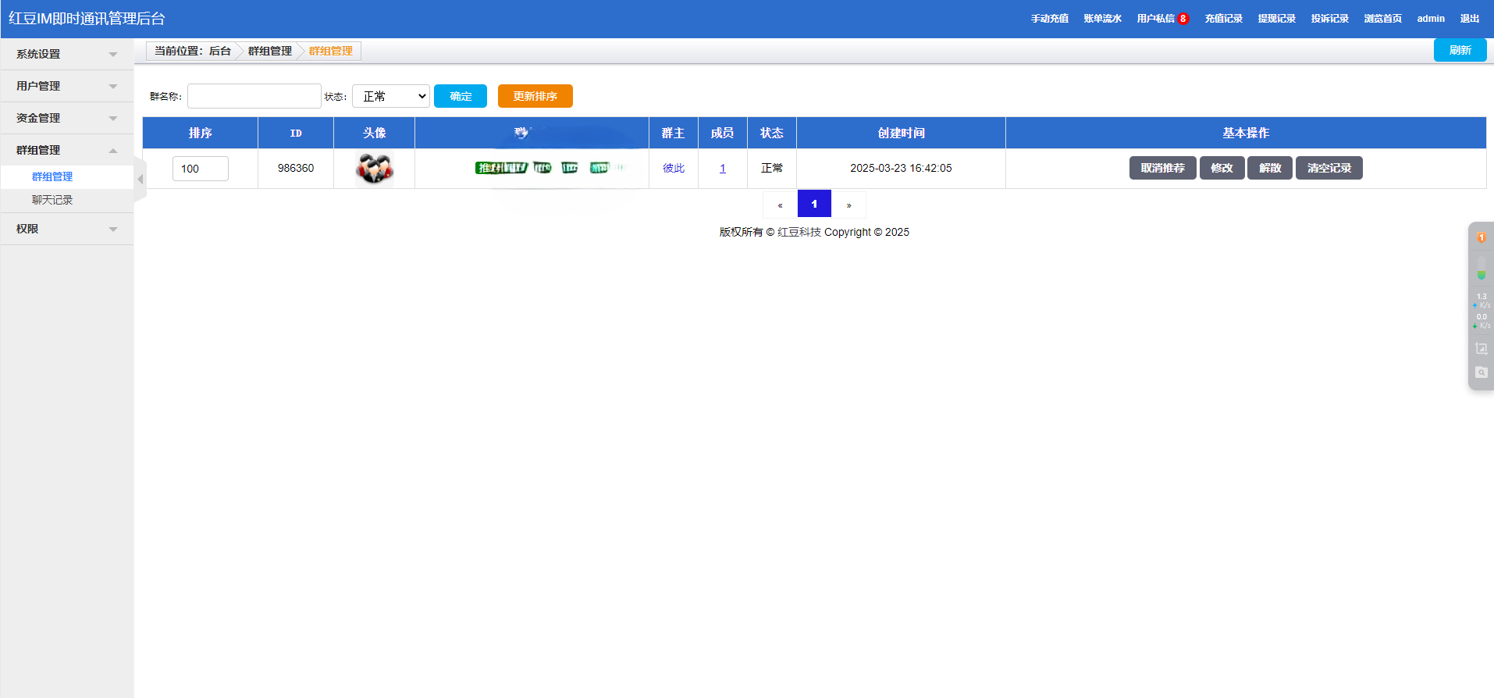Focus the 群名称 search input field
Screen dimensions: 1494x698
254,96
